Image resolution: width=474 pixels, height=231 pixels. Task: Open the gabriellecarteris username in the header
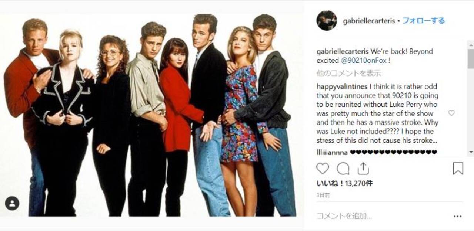tap(368, 21)
